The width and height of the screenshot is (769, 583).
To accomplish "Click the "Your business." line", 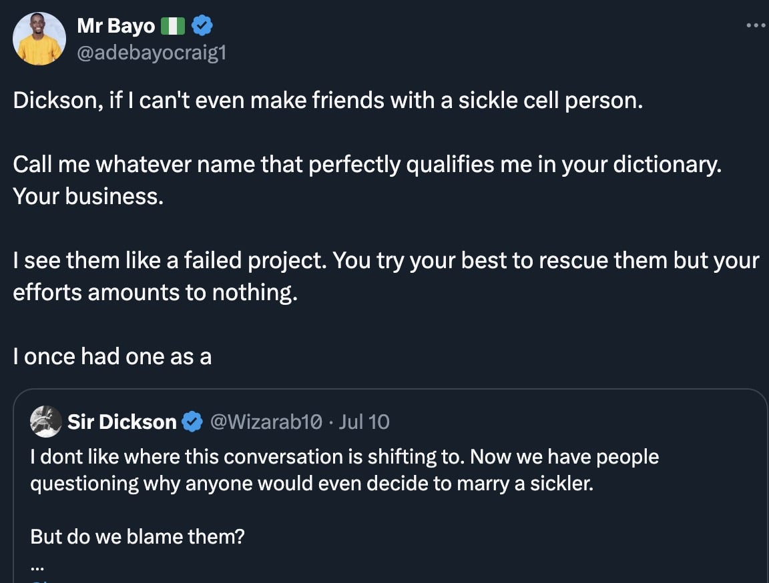I will coord(88,197).
